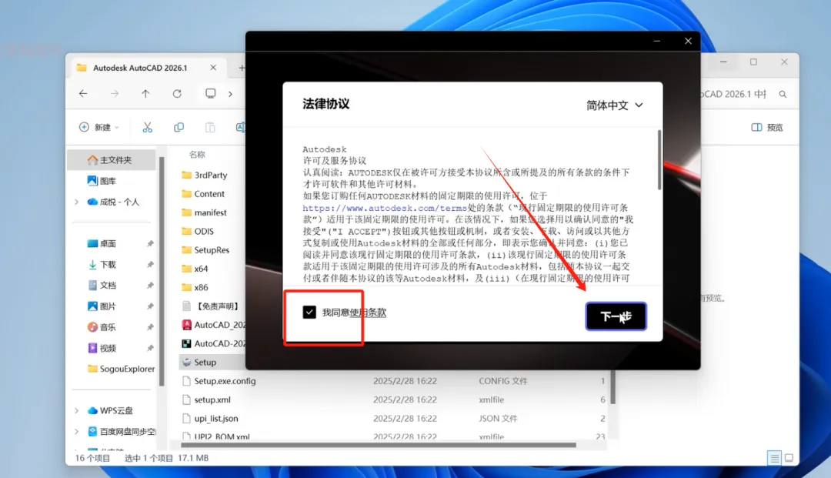The width and height of the screenshot is (831, 478).
Task: Go up one folder level
Action: [145, 94]
